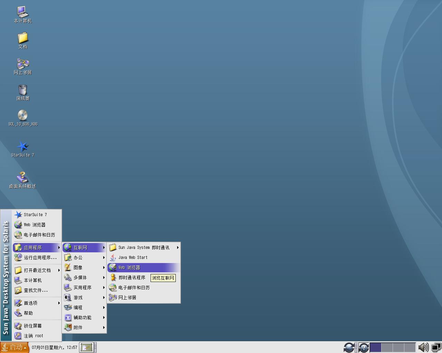Expand Sun Java System 即时通讯 submenu

(144, 248)
